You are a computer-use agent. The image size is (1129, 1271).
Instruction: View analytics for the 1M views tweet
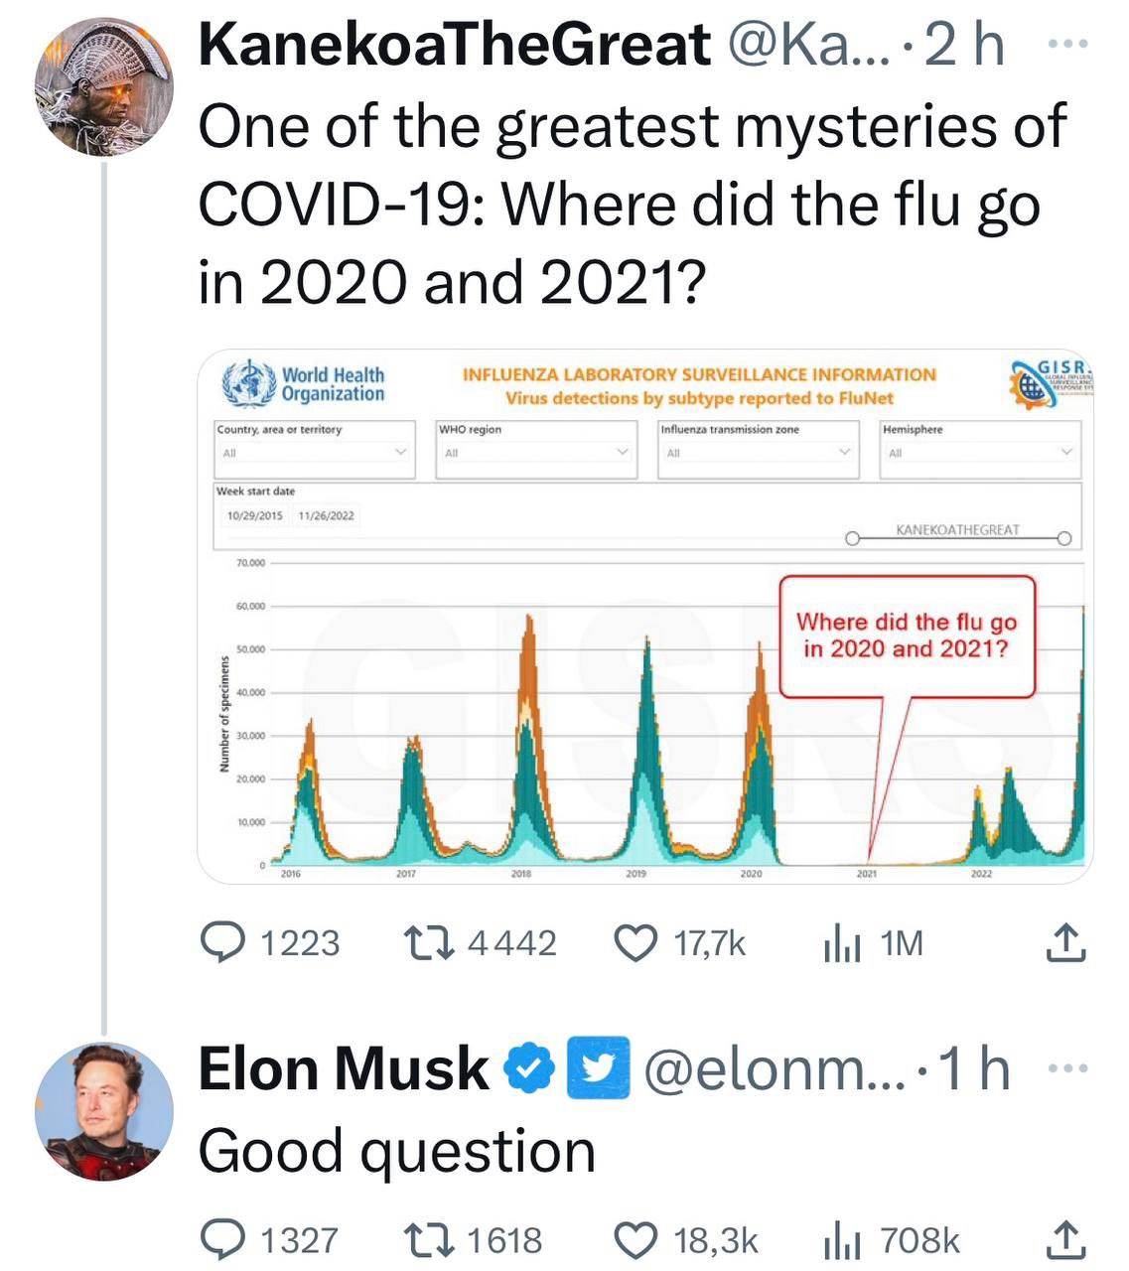840,943
